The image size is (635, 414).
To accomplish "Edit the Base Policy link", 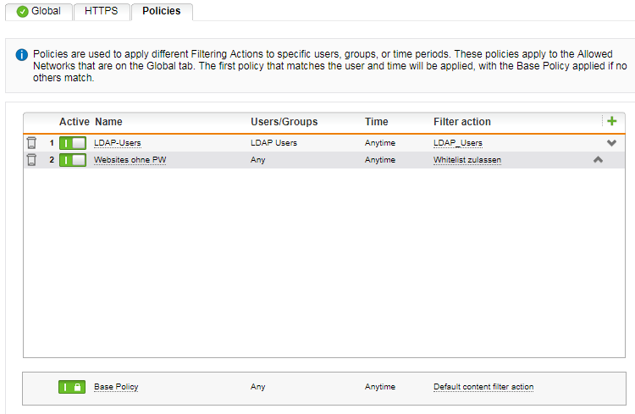I will [116, 387].
